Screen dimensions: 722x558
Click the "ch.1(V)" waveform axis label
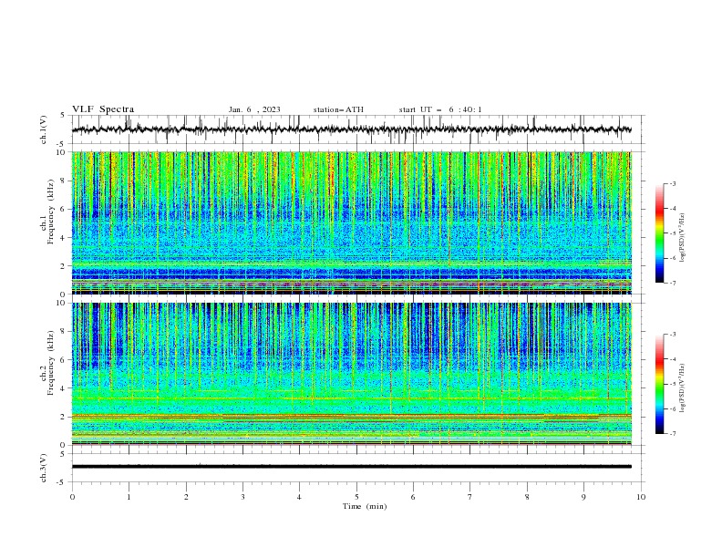tap(44, 129)
